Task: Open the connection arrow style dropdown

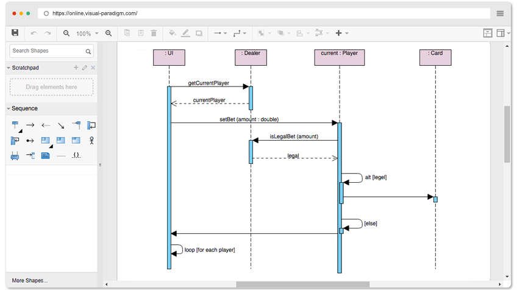Action: point(220,34)
